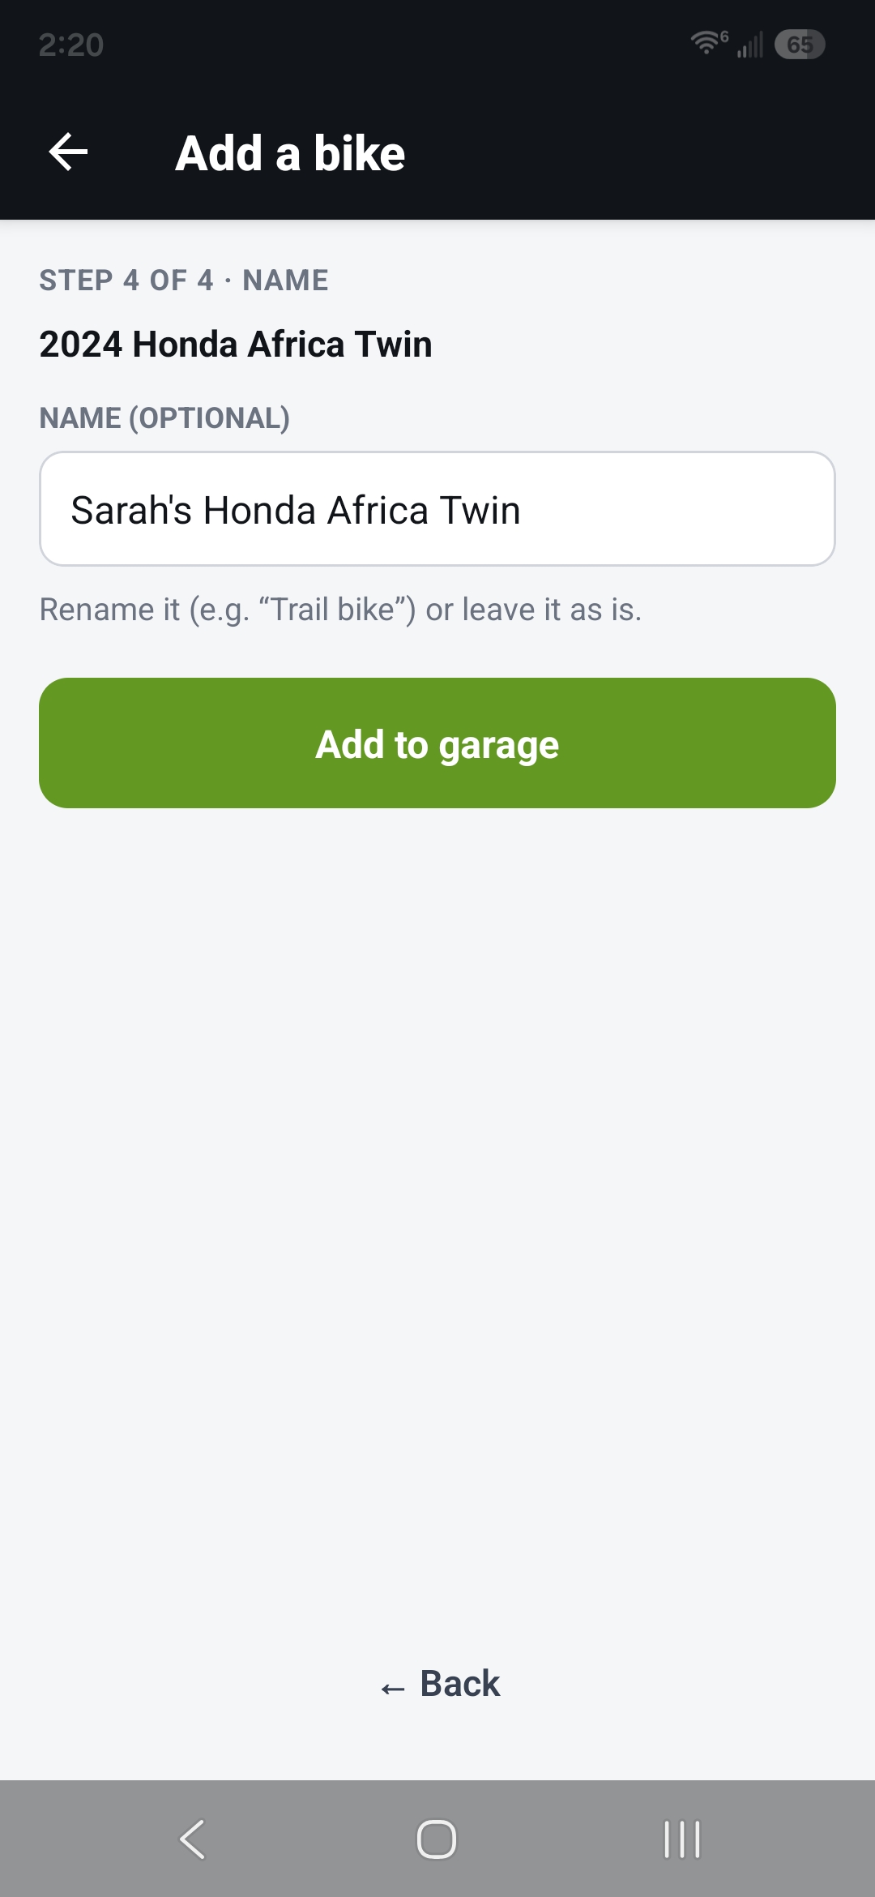This screenshot has height=1897, width=875.
Task: Click the Wi-Fi status icon
Action: click(709, 42)
